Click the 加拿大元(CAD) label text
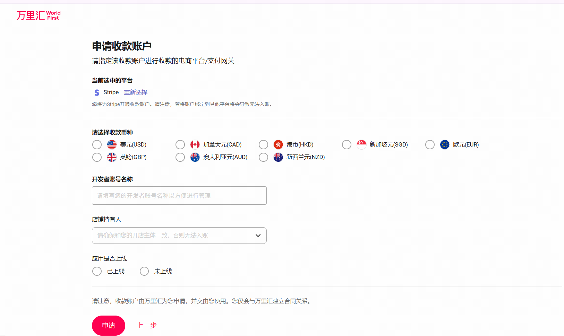564x336 pixels. 222,144
